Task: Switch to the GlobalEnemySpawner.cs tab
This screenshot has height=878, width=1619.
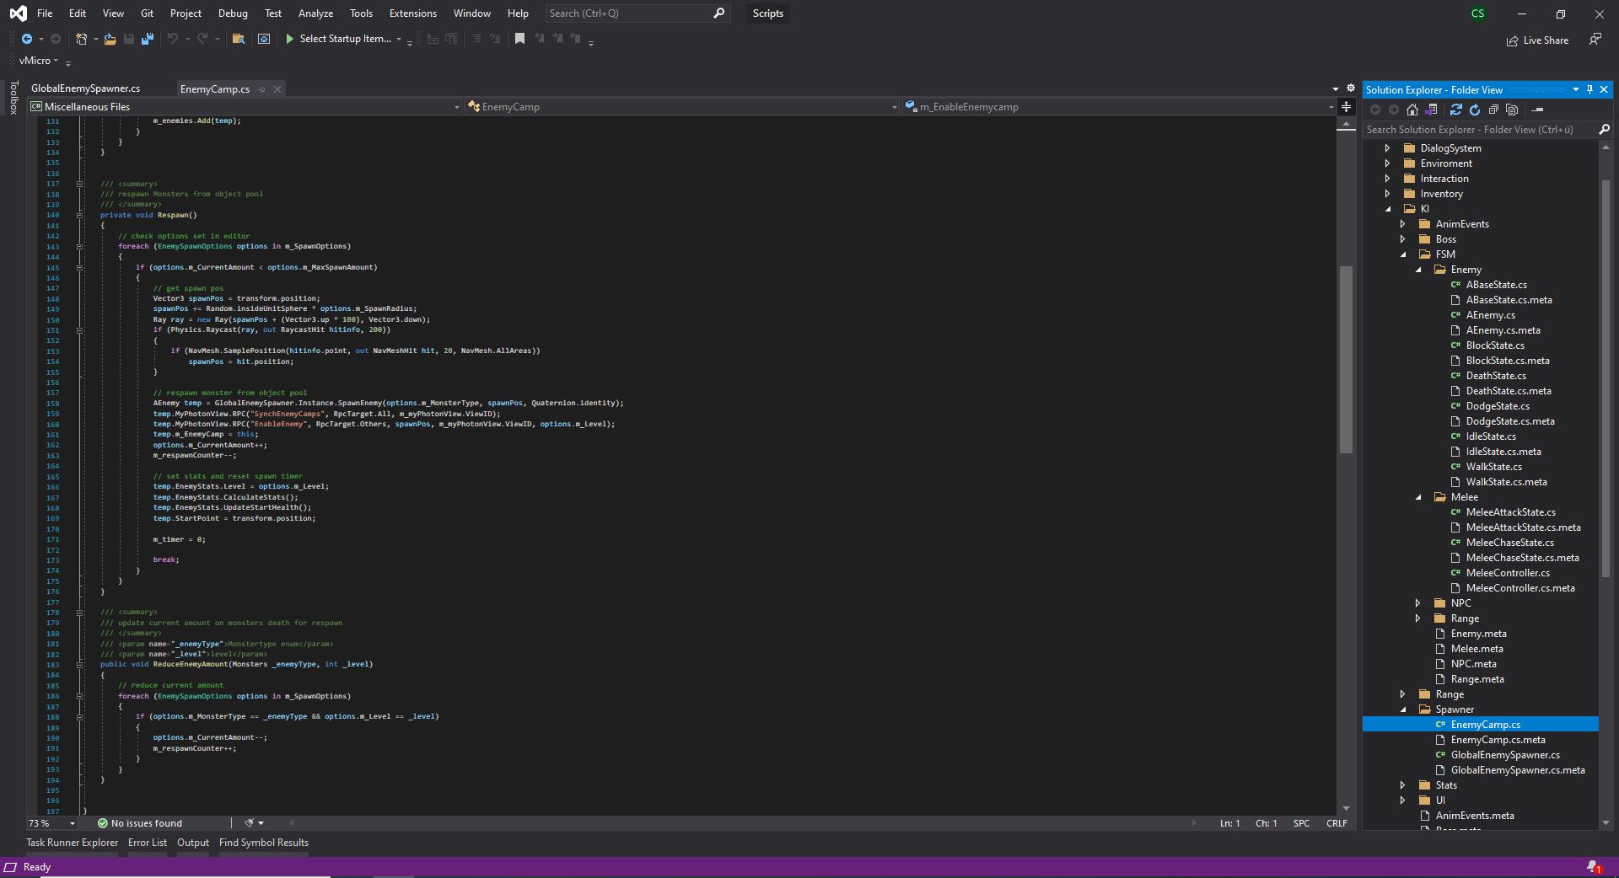Action: tap(86, 88)
